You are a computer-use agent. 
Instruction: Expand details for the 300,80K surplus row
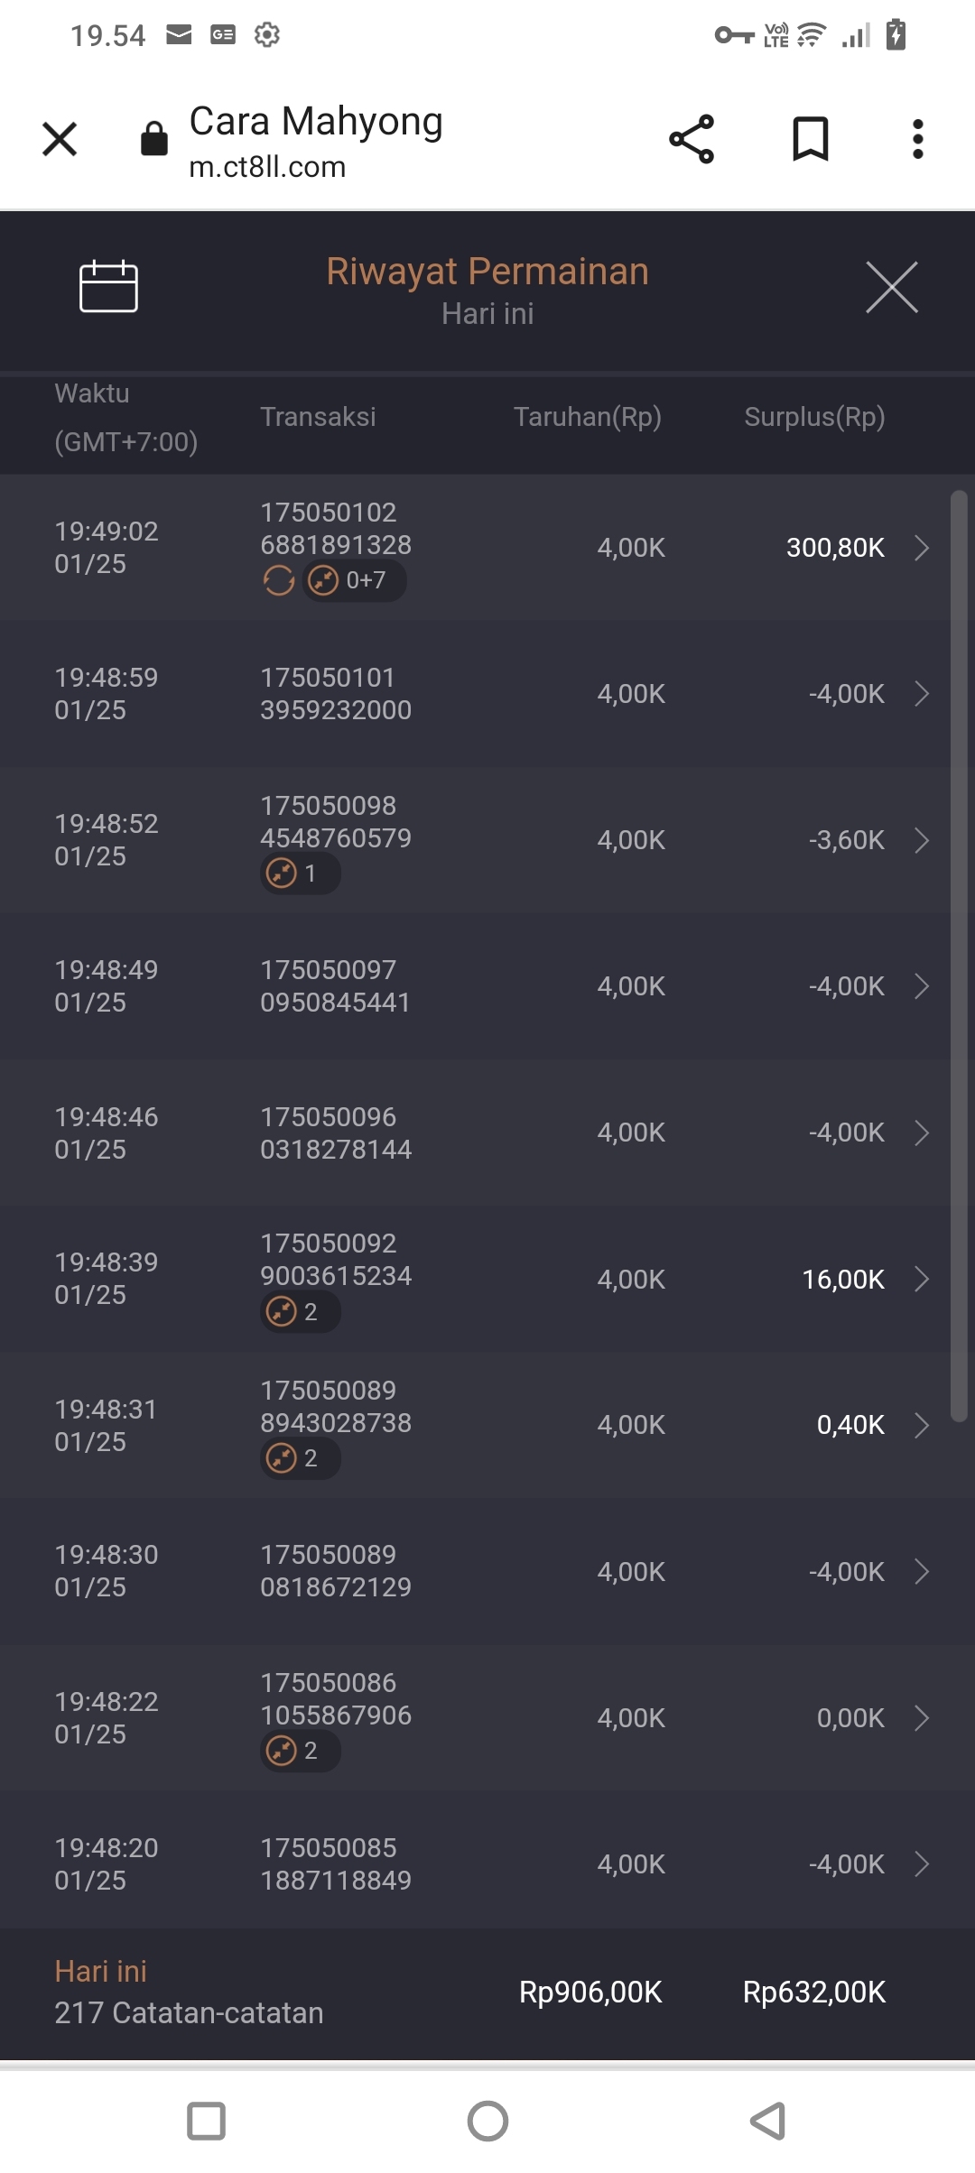[921, 548]
